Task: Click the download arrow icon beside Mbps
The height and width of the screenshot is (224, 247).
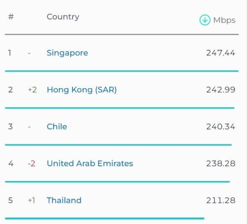Action: (x=205, y=20)
